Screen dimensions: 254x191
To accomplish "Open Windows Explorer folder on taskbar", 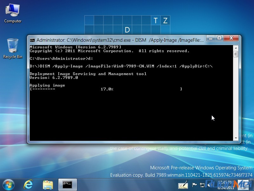I will click(48, 185).
